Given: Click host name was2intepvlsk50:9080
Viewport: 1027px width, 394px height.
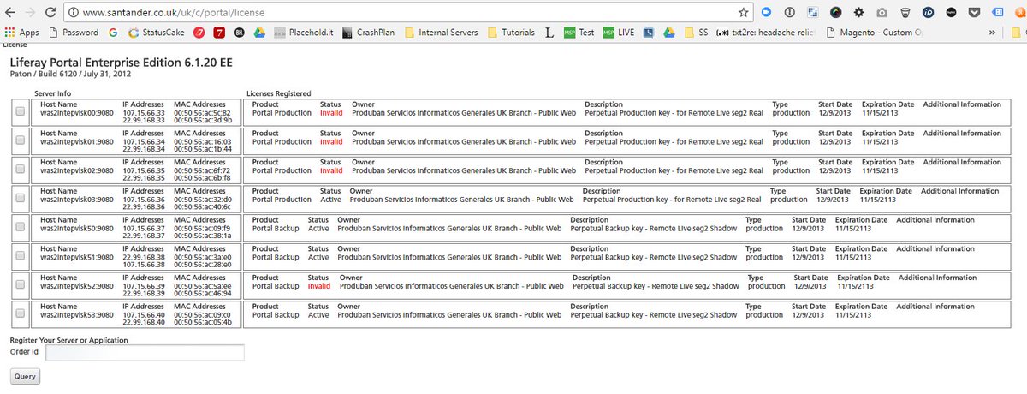Looking at the screenshot, I should point(75,229).
